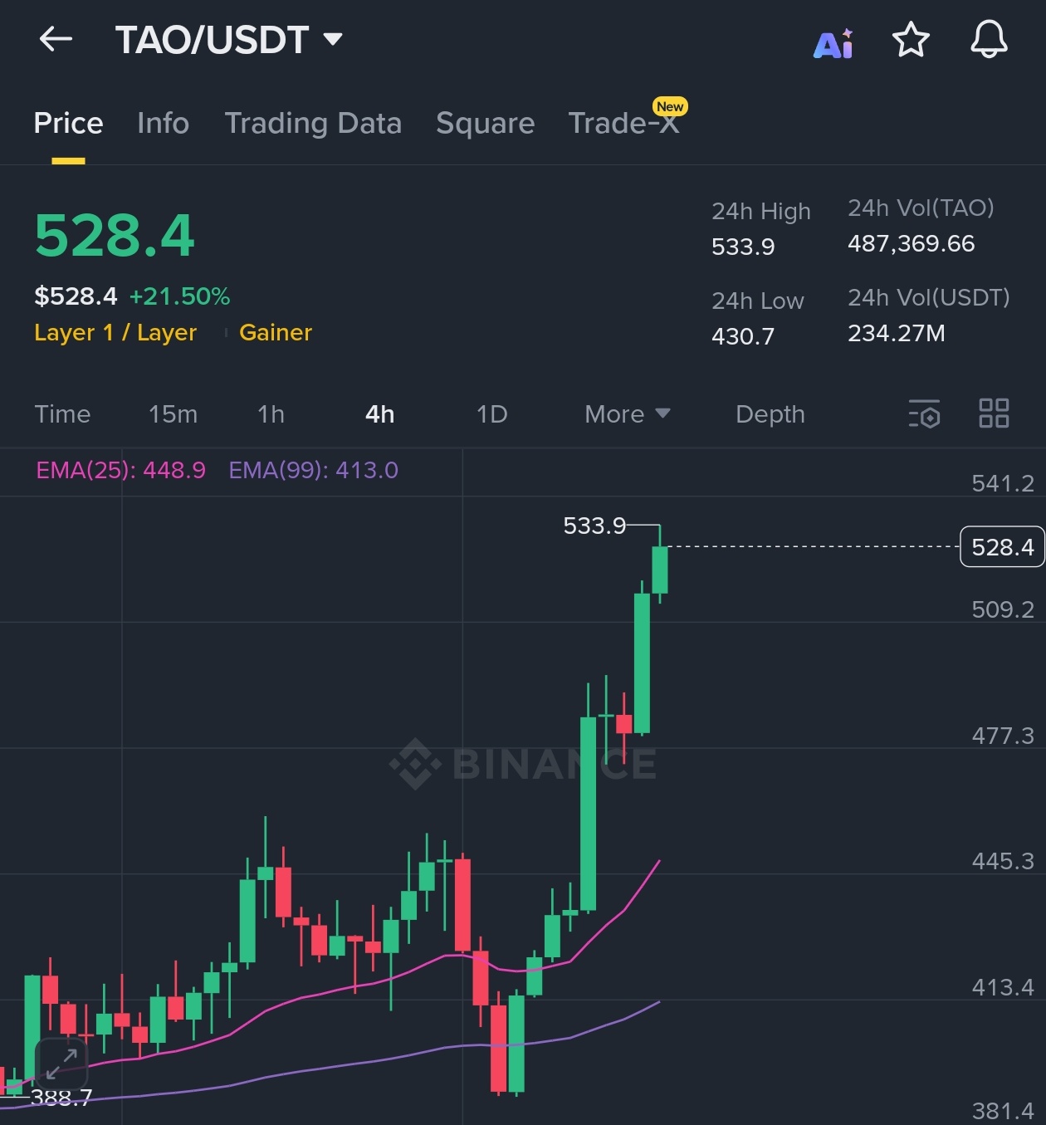Tap the 24h Vol(USDT) value 234.27M
This screenshot has height=1125, width=1046.
(897, 333)
